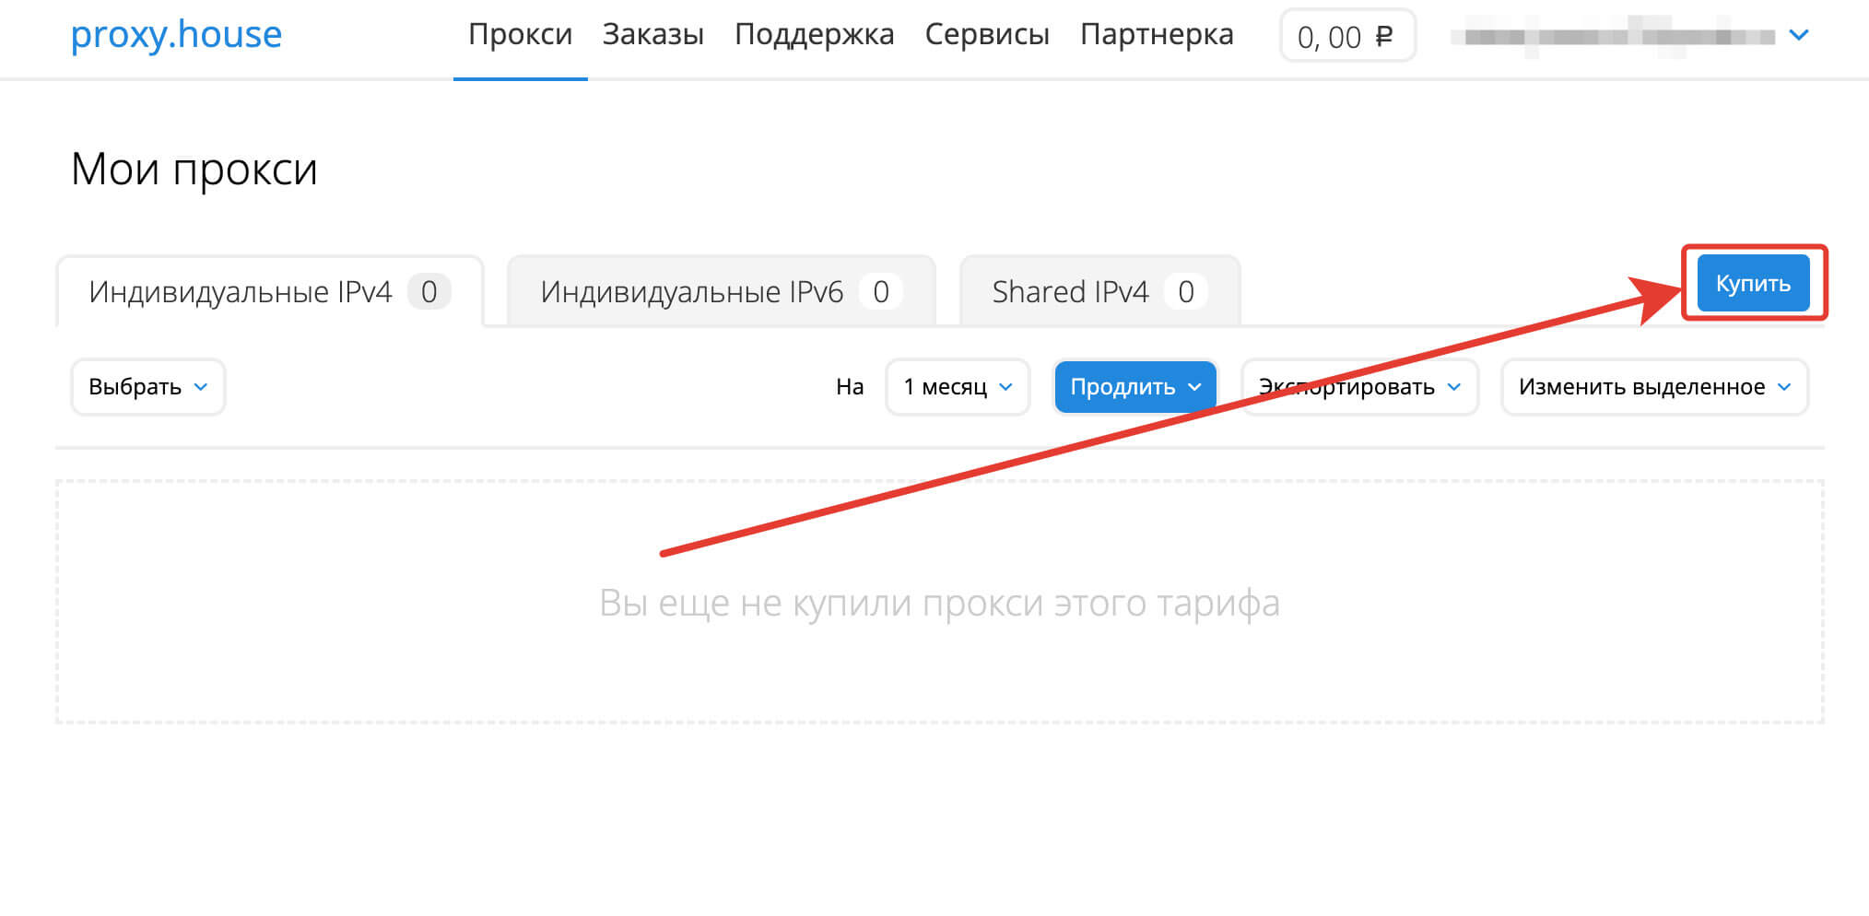
Task: Select the Прокси navigation item
Action: pos(520,34)
